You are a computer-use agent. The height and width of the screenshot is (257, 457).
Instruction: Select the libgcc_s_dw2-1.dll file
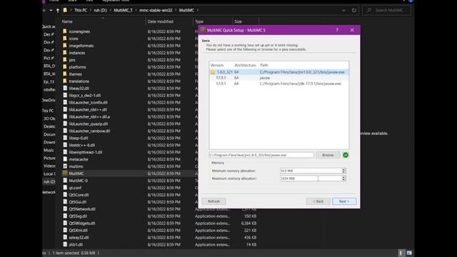pos(85,95)
